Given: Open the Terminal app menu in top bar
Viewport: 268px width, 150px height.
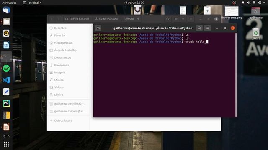Looking at the screenshot, I should pos(33,2).
